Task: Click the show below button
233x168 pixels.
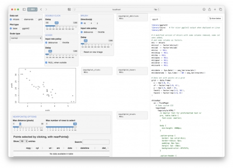Action: [215, 19]
